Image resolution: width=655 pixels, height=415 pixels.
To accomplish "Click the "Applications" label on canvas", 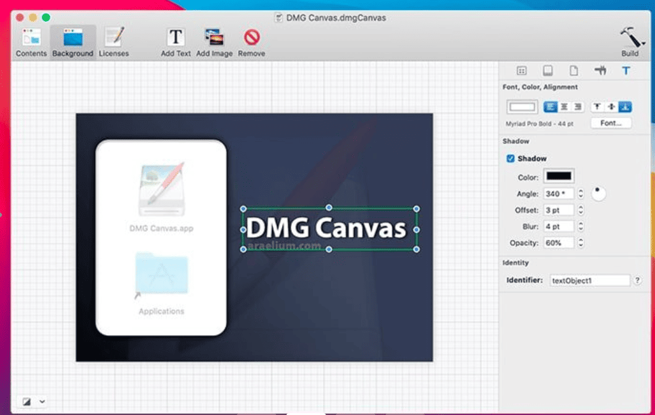I will click(x=161, y=312).
